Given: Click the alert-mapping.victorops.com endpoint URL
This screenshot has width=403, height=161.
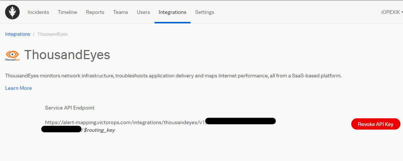Looking at the screenshot, I should [x=126, y=122].
